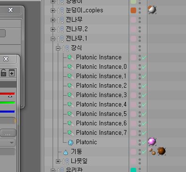Click the 나뭇잎 null object icon
The image size is (186, 172).
coord(66,161)
